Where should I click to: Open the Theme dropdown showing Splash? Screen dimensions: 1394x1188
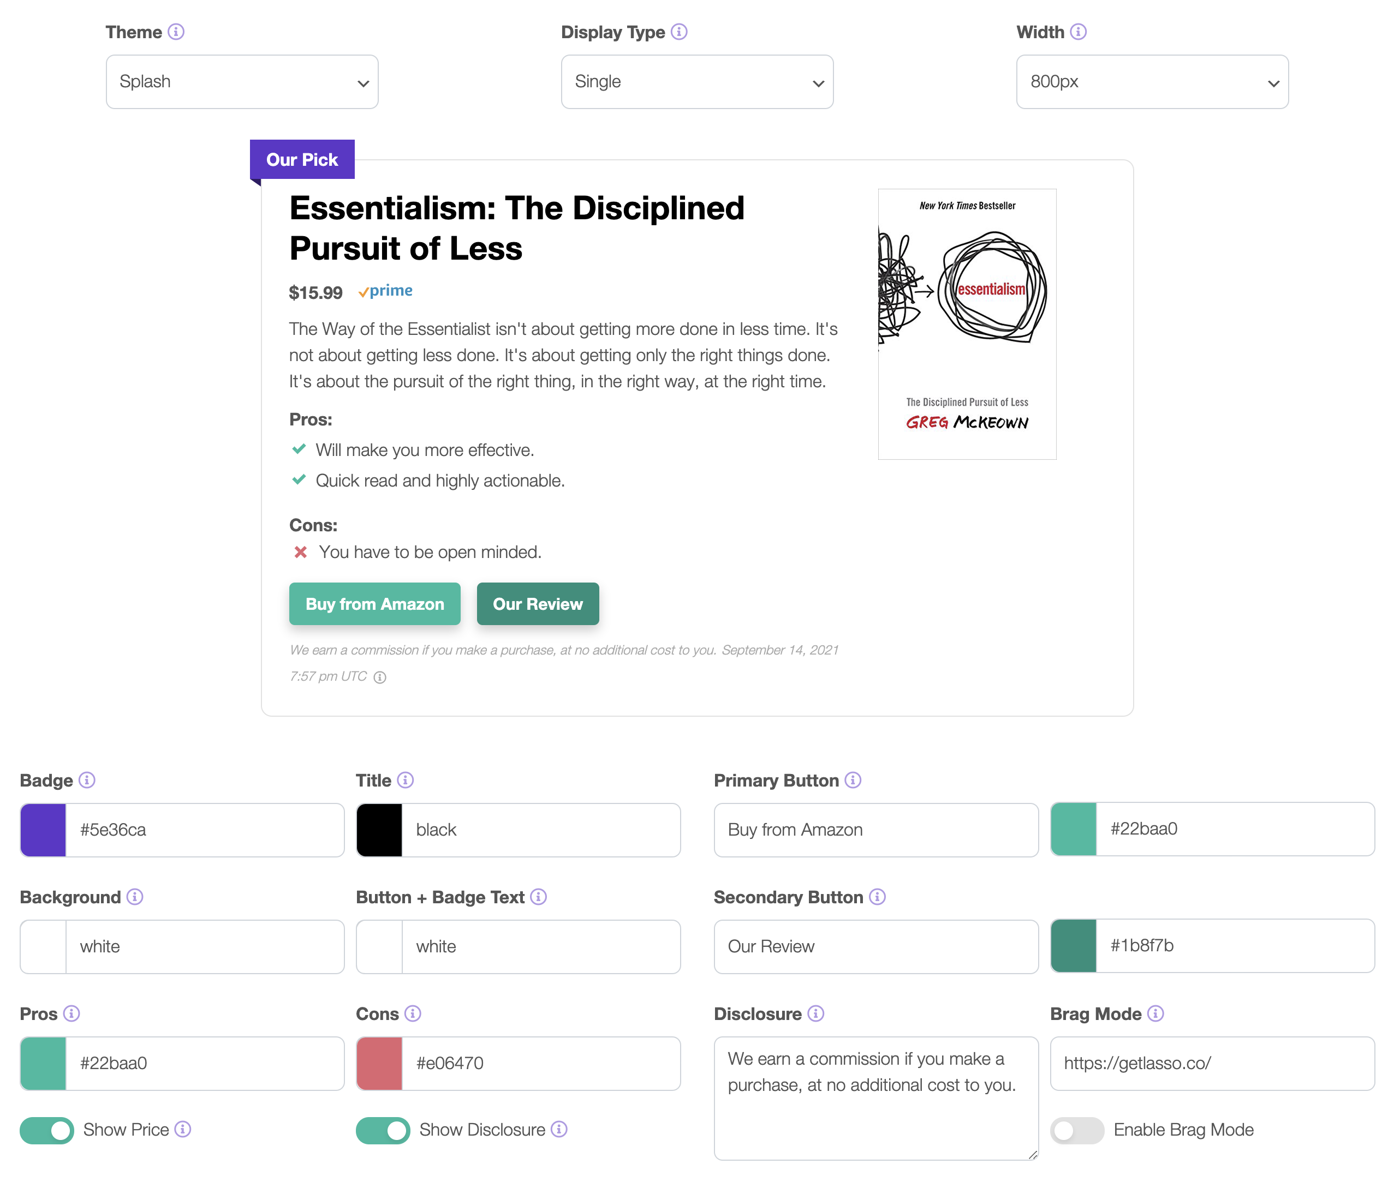242,82
